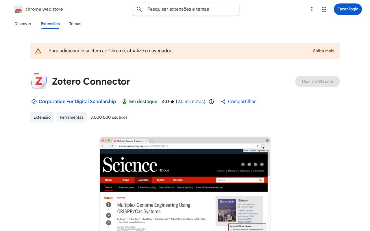This screenshot has width=370, height=231.
Task: Click the featured badge ribbon icon
Action: coord(125,102)
